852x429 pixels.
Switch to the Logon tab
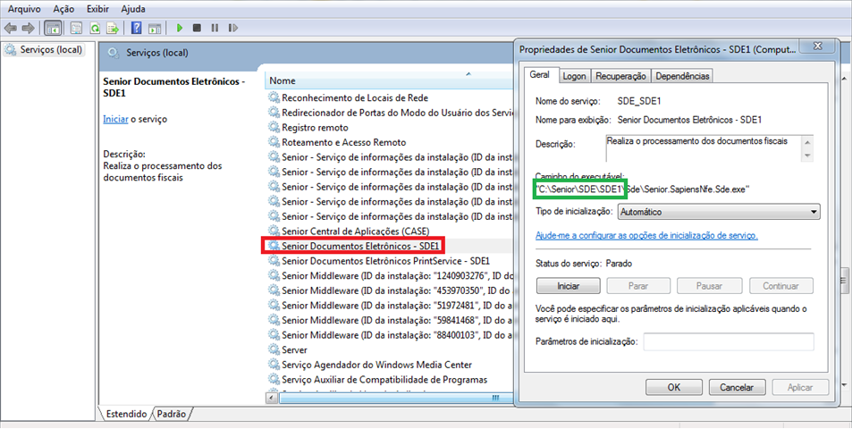click(574, 76)
